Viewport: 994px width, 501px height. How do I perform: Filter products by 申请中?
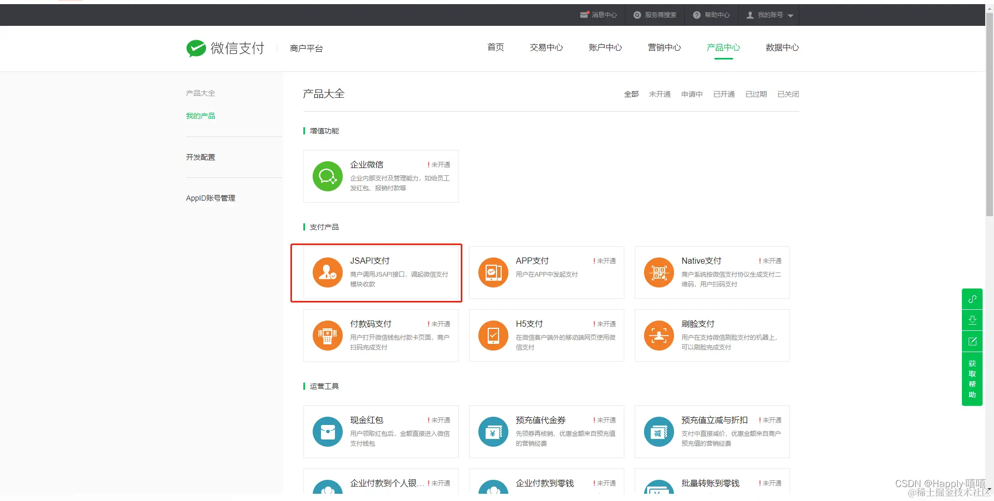coord(692,94)
